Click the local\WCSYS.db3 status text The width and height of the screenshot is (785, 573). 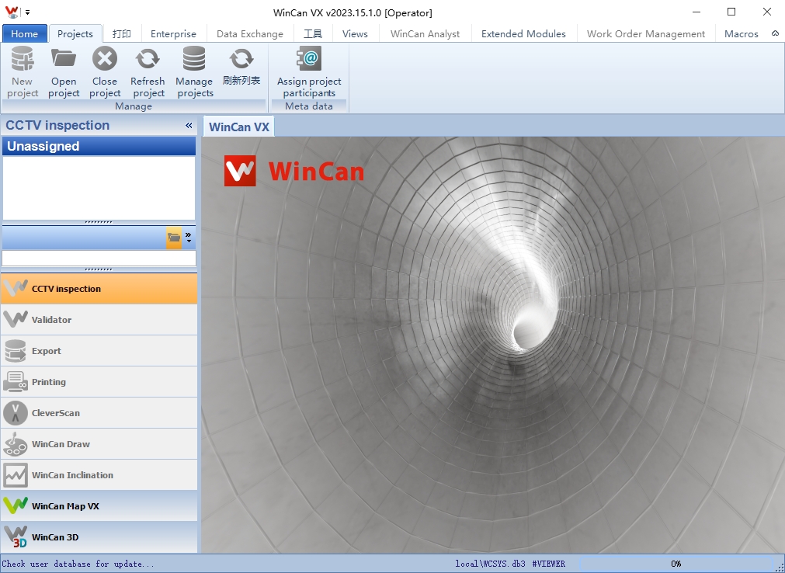(x=490, y=564)
